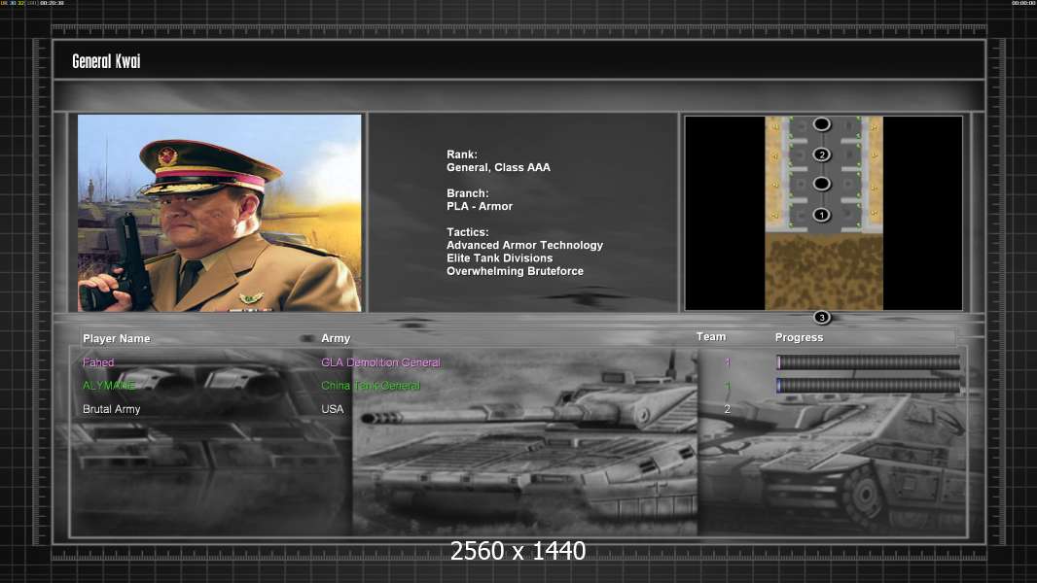The width and height of the screenshot is (1037, 583).
Task: Click the sandy terrain area on minimap
Action: point(823,272)
